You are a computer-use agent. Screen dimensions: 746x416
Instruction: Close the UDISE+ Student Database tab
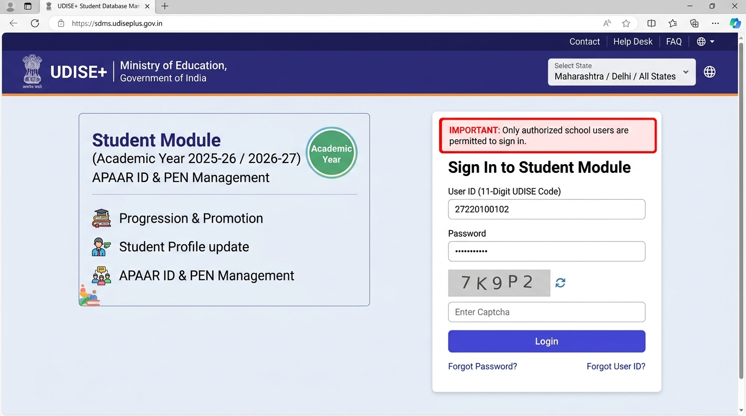[147, 6]
